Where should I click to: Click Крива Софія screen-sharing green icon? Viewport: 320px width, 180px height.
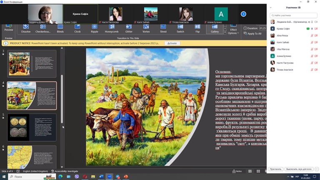[x=308, y=29]
